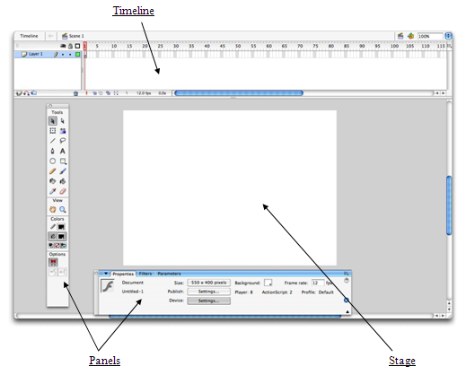Click the Black and White colors button
Screen dimensions: 466x375
point(51,246)
